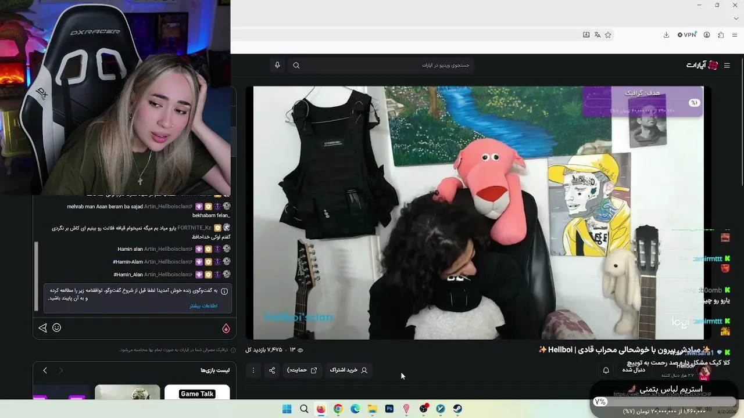
Task: Open Microsoft Edge from the taskbar
Action: click(x=355, y=409)
